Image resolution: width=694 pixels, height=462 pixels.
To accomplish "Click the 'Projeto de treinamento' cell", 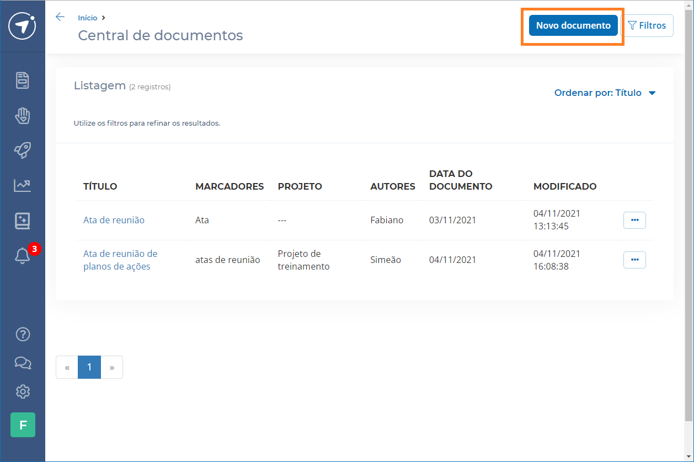I will pyautogui.click(x=303, y=260).
